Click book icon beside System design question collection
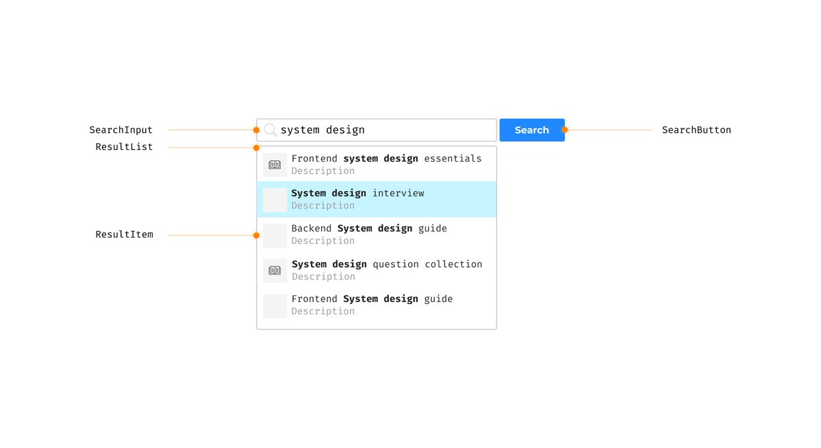The image size is (821, 448). [275, 271]
